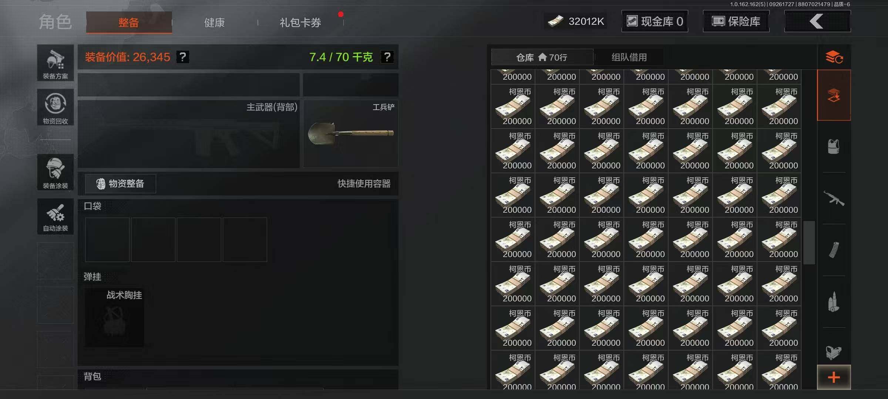Viewport: 888px width, 399px height.
Task: Open the 保险库 safe button
Action: [736, 21]
